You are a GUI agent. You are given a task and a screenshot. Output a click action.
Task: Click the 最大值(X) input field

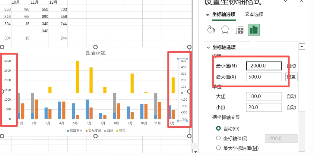(264, 77)
